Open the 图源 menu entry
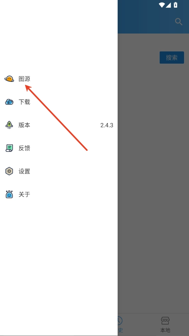Viewport: 189px width, 336px height. click(59, 79)
